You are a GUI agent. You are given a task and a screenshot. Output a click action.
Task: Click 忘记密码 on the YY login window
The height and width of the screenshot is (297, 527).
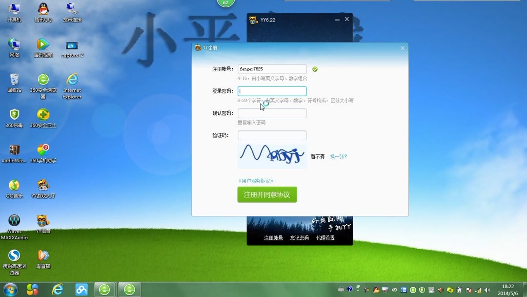(x=299, y=238)
